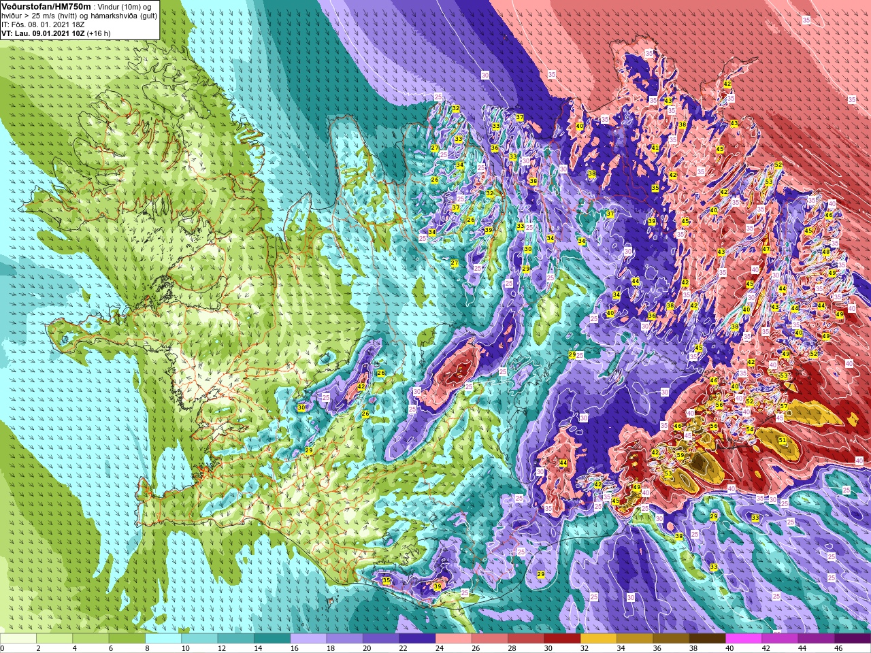871x653 pixels.
Task: Select the 16–18 m/s lavender legend swatch
Action: tap(308, 639)
